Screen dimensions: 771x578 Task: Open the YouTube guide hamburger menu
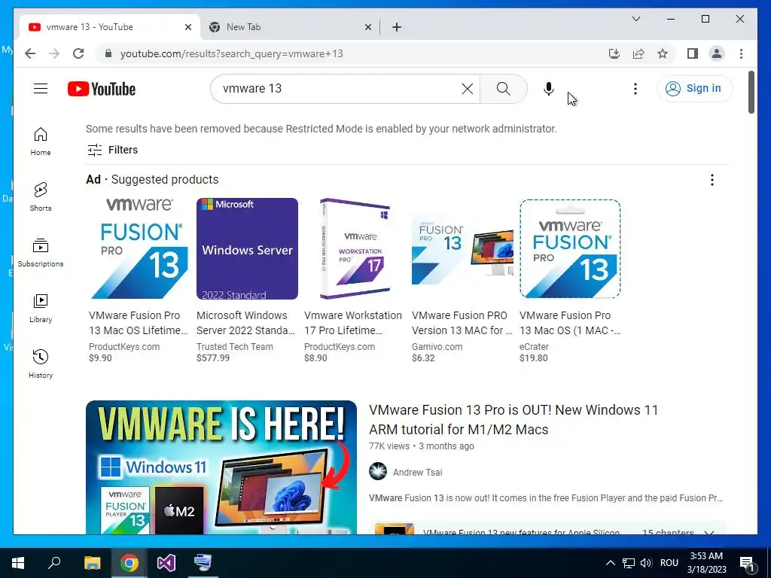pos(41,89)
